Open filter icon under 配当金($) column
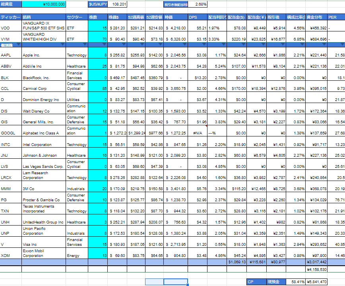 pyautogui.click(x=243, y=45)
